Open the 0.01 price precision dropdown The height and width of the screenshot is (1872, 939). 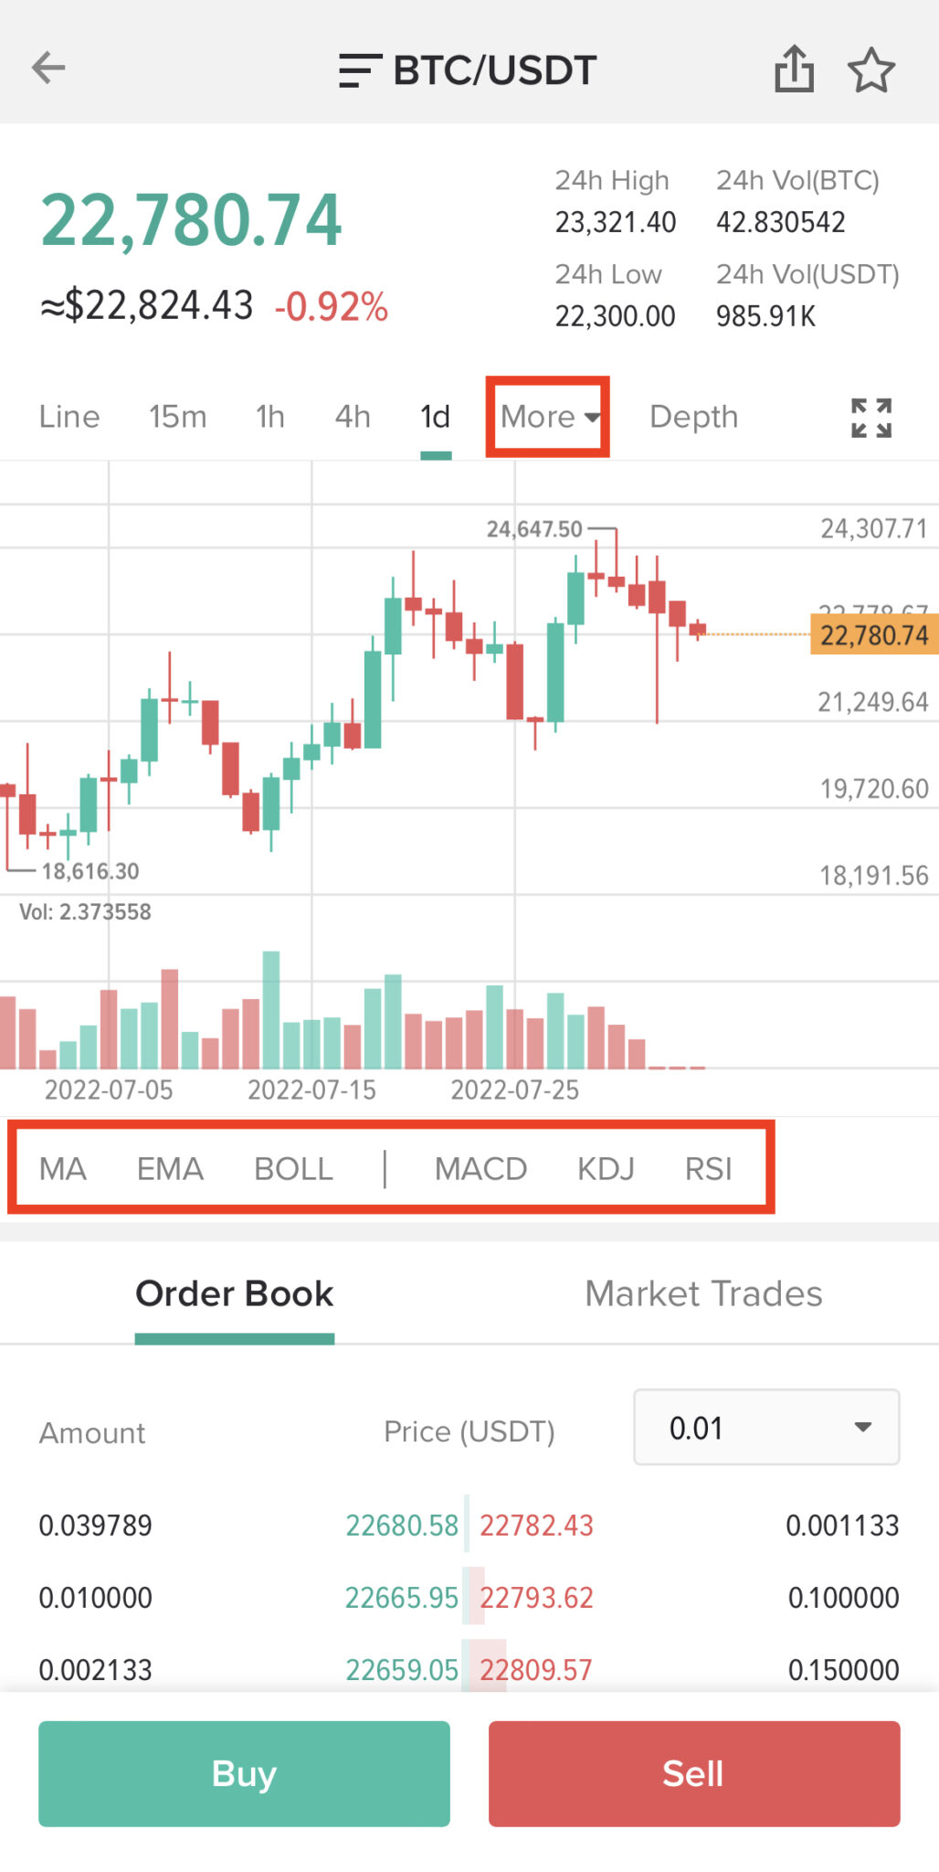(766, 1428)
